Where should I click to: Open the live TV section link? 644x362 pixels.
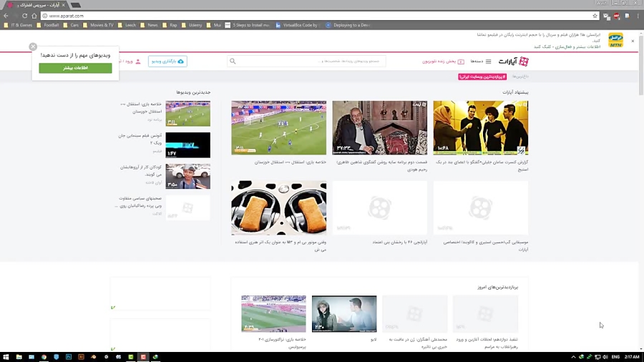443,62
